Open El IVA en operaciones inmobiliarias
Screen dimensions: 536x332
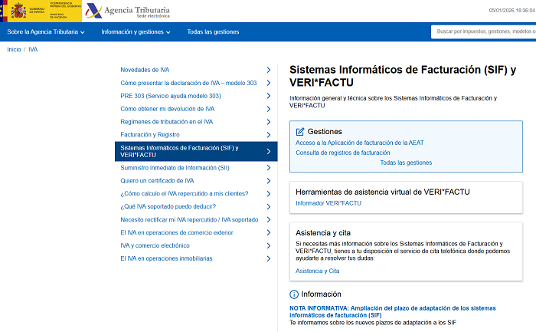[166, 258]
